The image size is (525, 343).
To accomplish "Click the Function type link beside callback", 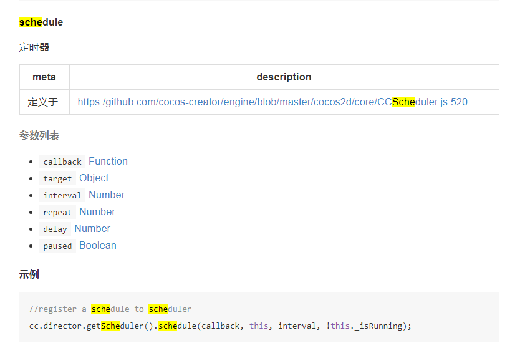I will click(108, 162).
